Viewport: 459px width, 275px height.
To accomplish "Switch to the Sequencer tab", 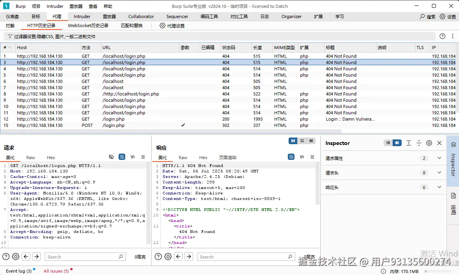I will point(177,16).
